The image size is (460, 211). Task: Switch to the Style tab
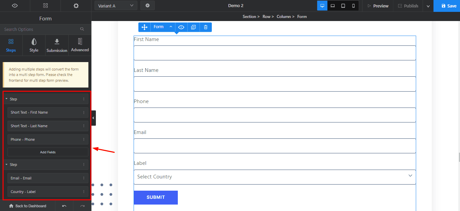tap(34, 45)
